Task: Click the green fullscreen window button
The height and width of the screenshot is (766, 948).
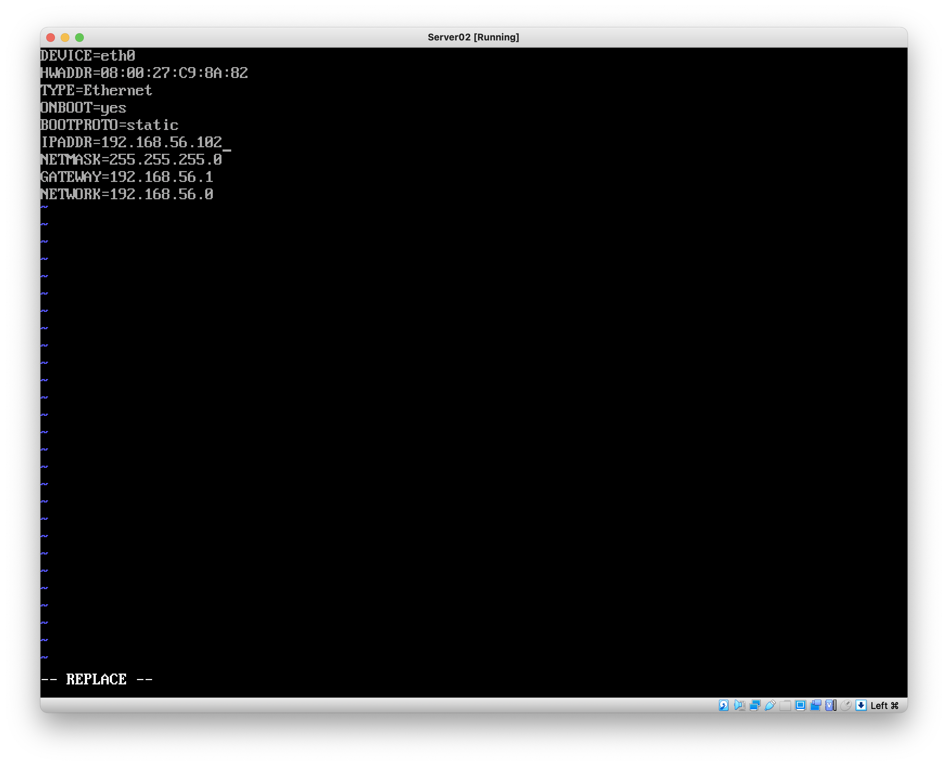Action: click(79, 38)
